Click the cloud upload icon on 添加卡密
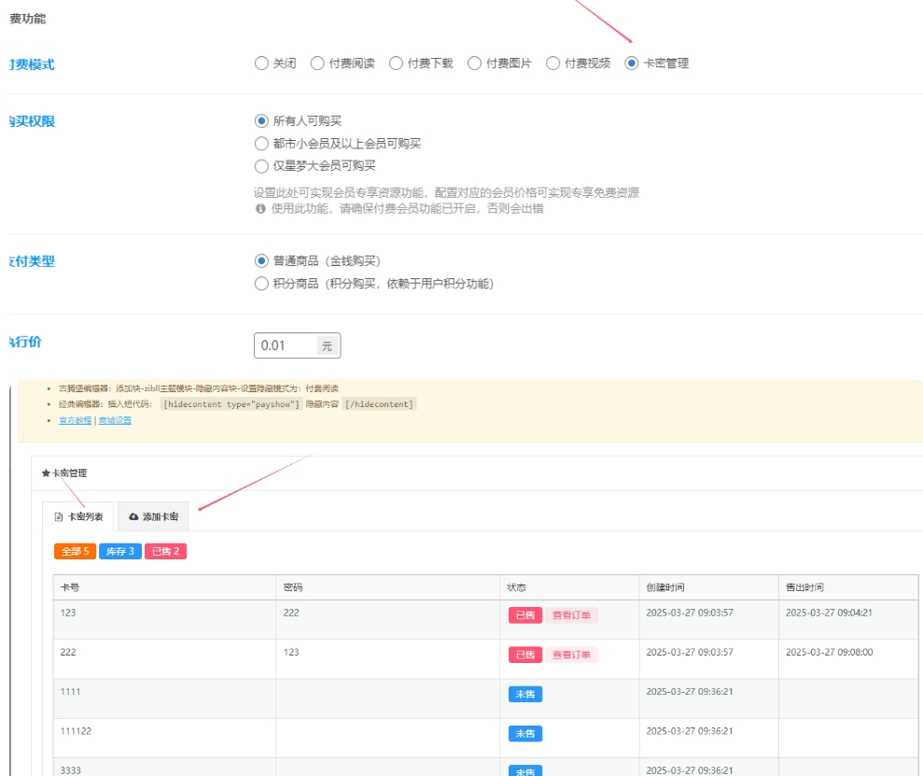 coord(133,516)
